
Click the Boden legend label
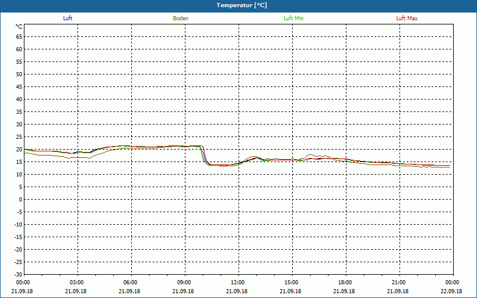181,18
